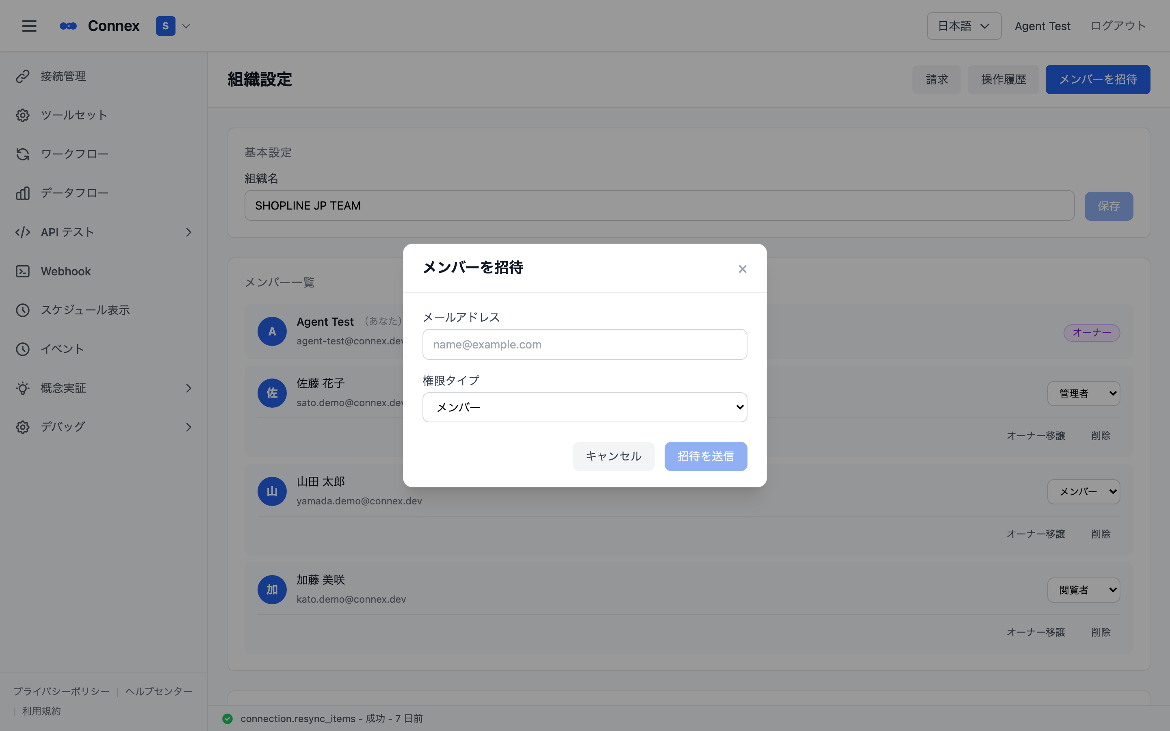Screen dimensions: 1170x731
Task: Open 佐藤 花子's 管理者 role dropdown
Action: pos(1083,394)
